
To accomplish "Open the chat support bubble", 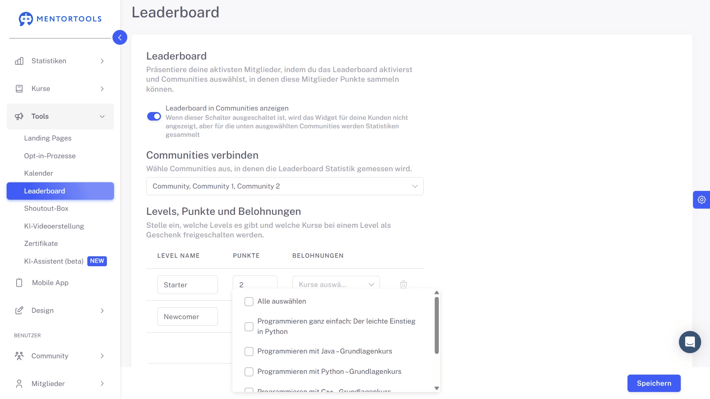I will (689, 342).
